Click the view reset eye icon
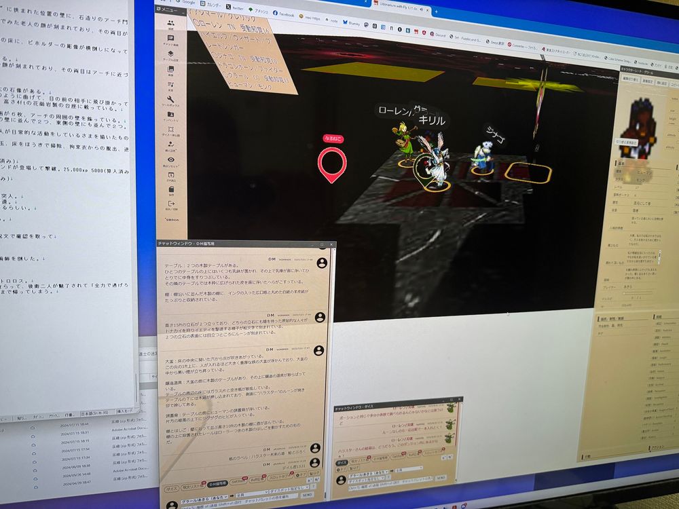The image size is (679, 509). point(171,159)
